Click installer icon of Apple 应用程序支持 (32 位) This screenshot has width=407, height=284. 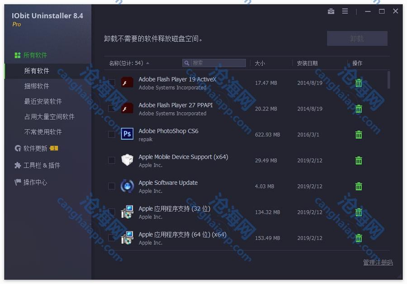127,212
